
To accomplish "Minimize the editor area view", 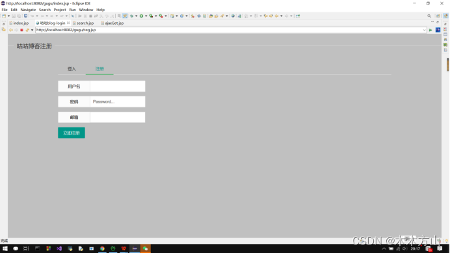I will 432,22.
